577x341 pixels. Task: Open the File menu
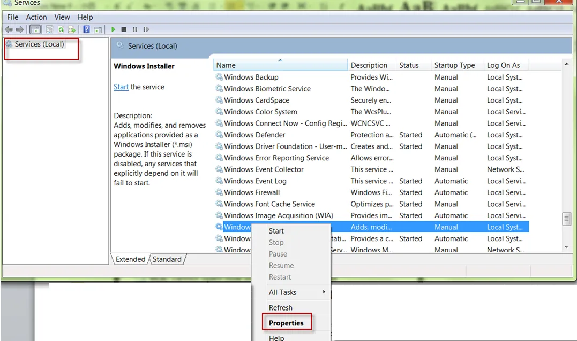click(12, 17)
